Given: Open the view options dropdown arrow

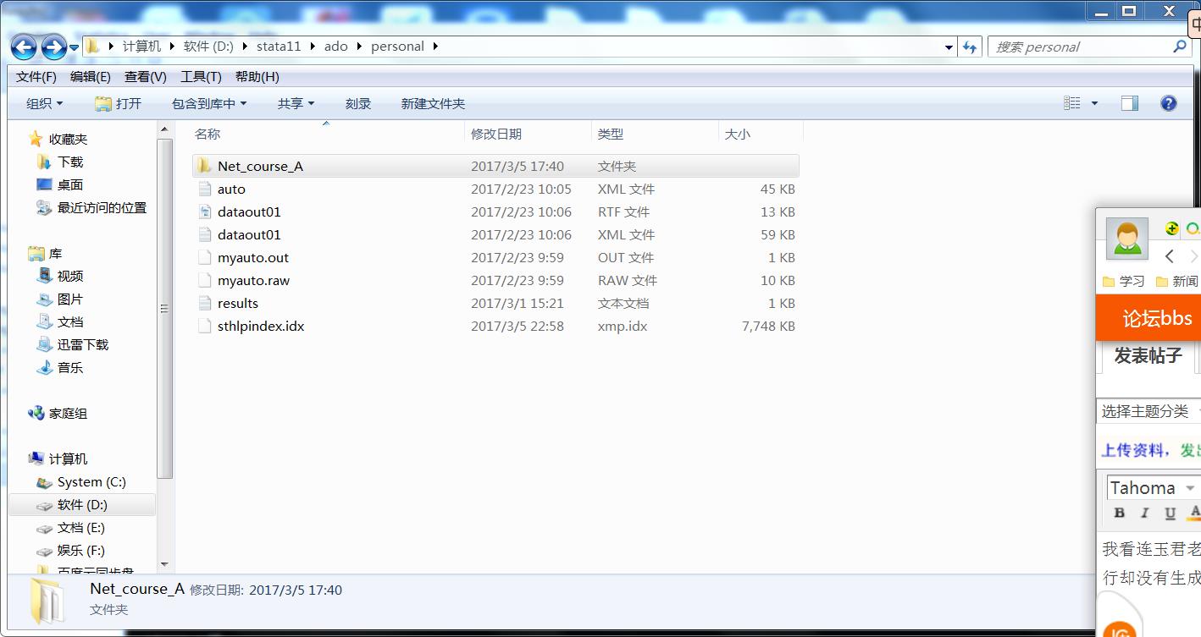Looking at the screenshot, I should (x=1094, y=103).
